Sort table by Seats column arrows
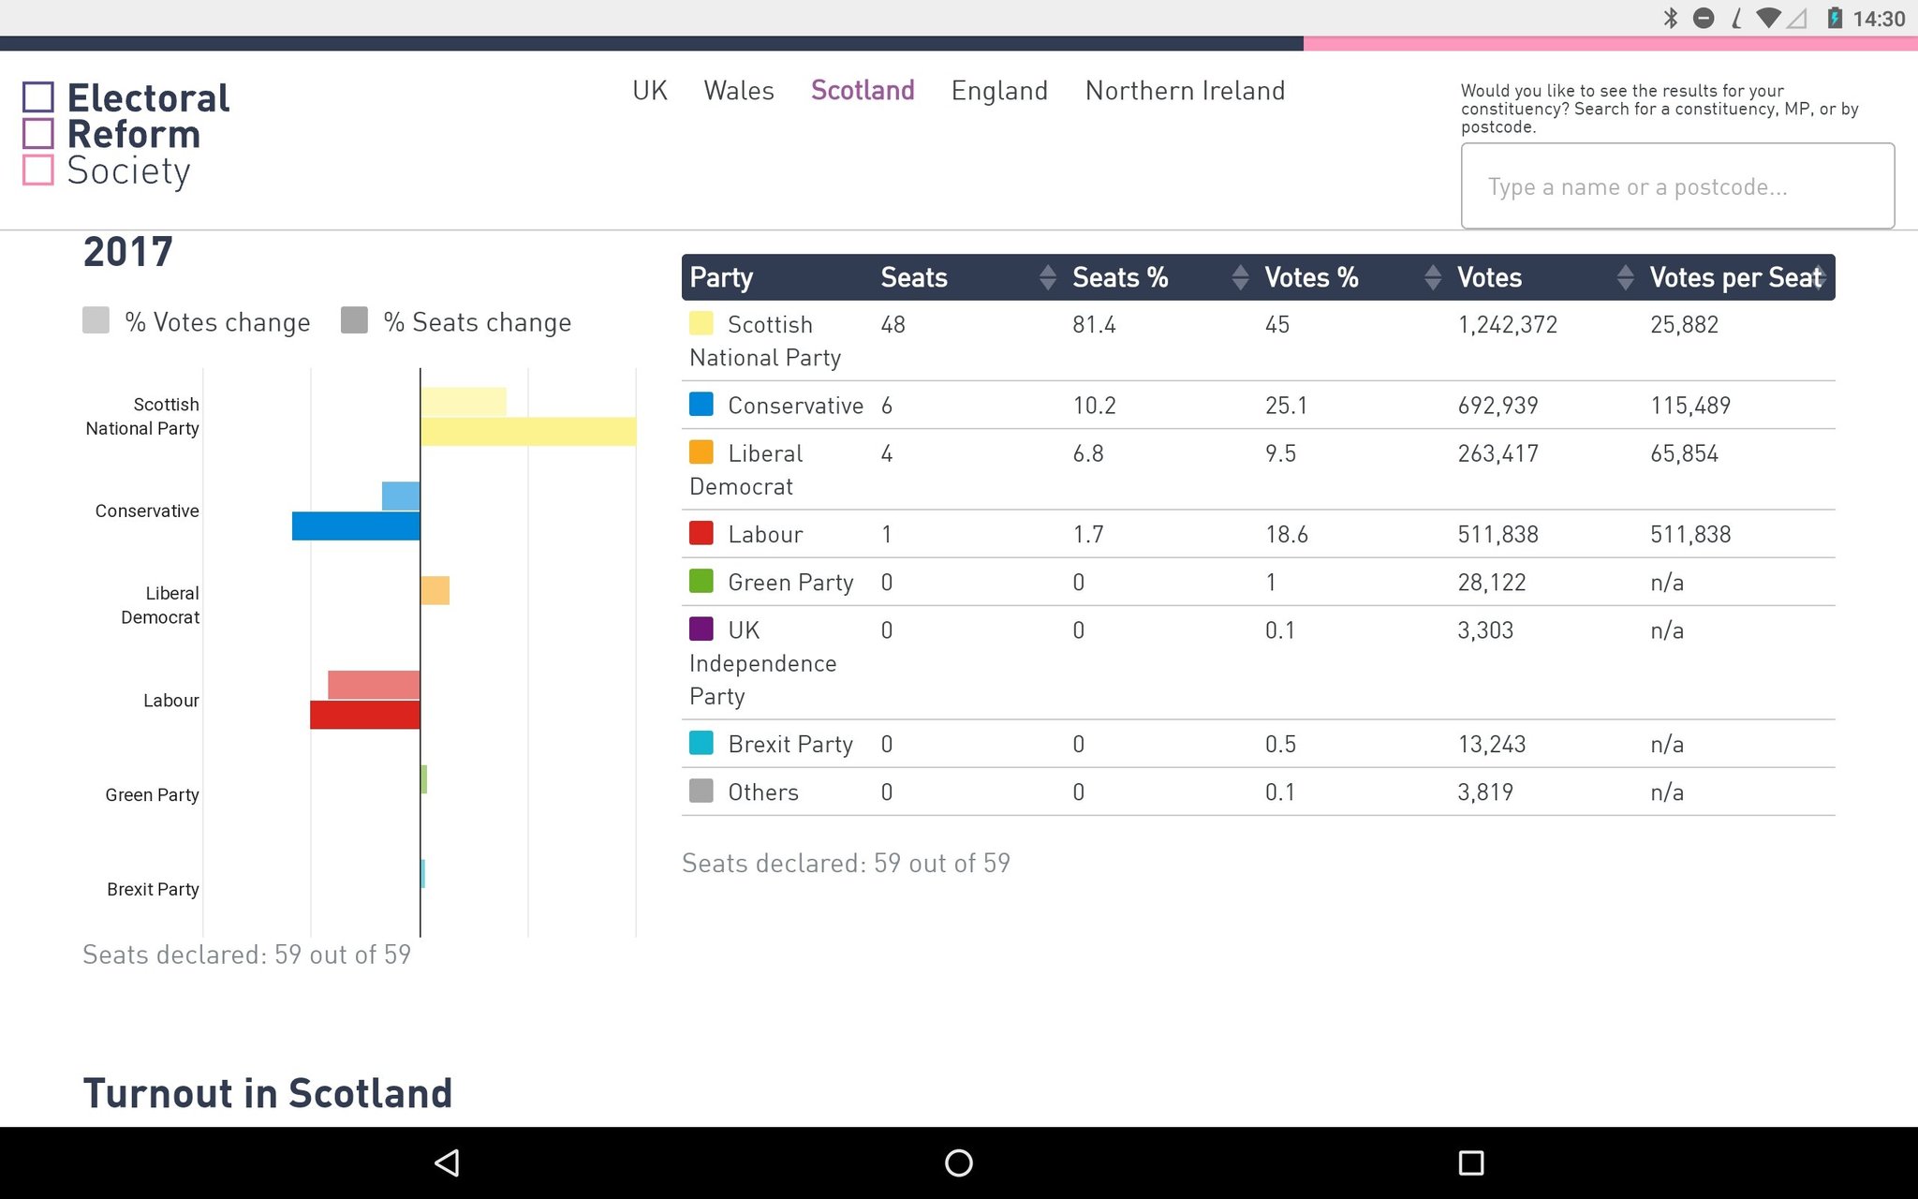 [x=1048, y=277]
